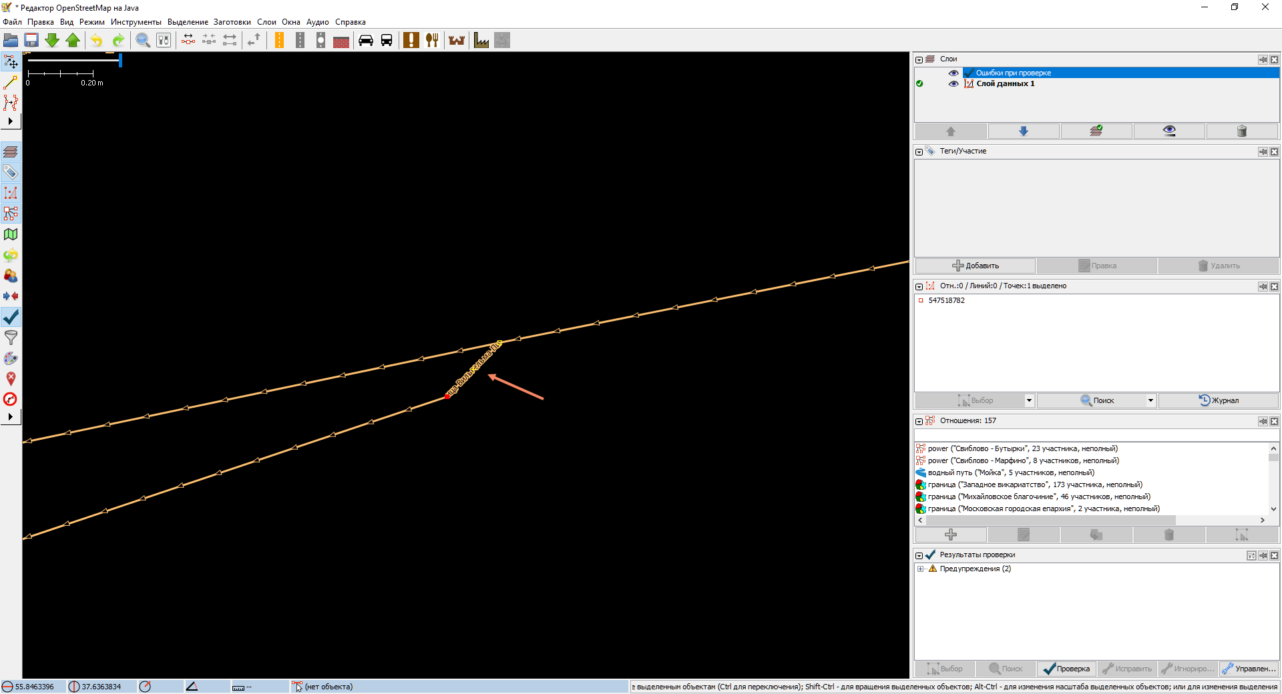
Task: Open the Preferences sliders icon
Action: click(164, 40)
